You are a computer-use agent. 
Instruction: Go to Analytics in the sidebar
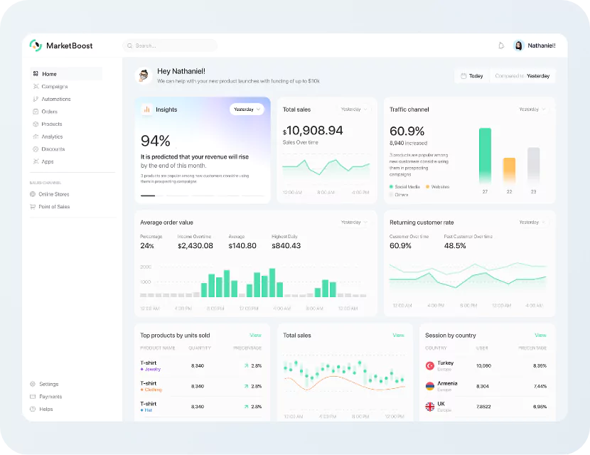(x=52, y=136)
